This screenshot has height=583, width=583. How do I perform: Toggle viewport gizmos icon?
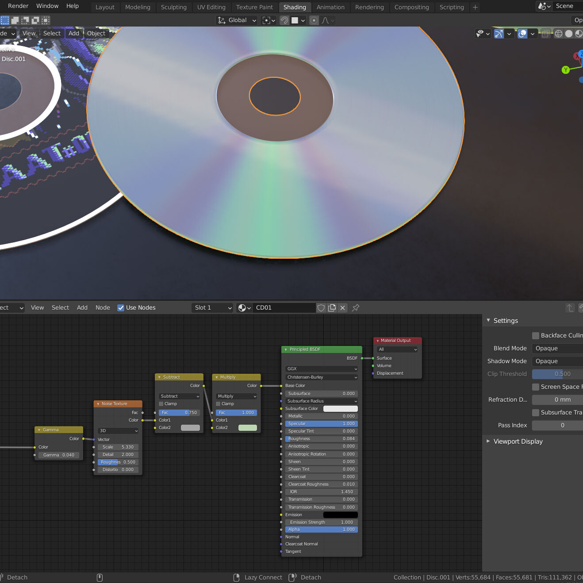(499, 34)
